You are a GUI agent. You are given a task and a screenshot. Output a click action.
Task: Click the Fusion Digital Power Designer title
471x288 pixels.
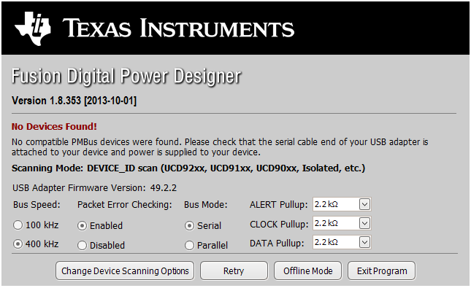click(x=126, y=77)
